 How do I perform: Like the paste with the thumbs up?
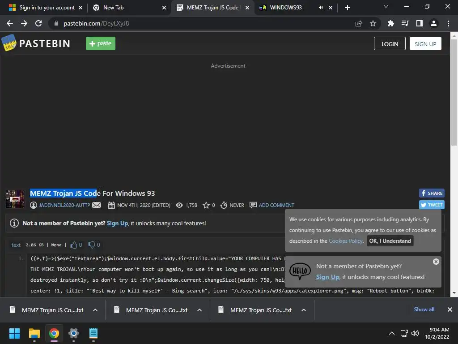pos(74,245)
